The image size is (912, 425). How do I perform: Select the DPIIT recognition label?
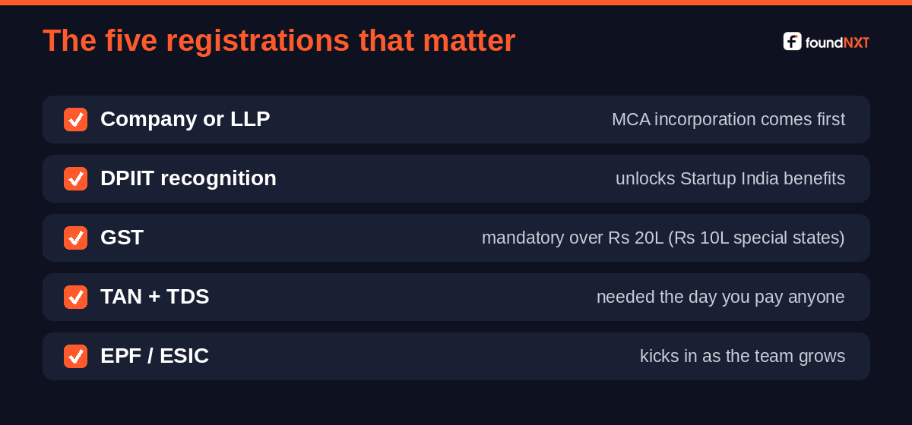pyautogui.click(x=188, y=178)
